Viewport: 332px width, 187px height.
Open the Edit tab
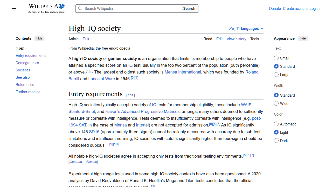pyautogui.click(x=219, y=39)
